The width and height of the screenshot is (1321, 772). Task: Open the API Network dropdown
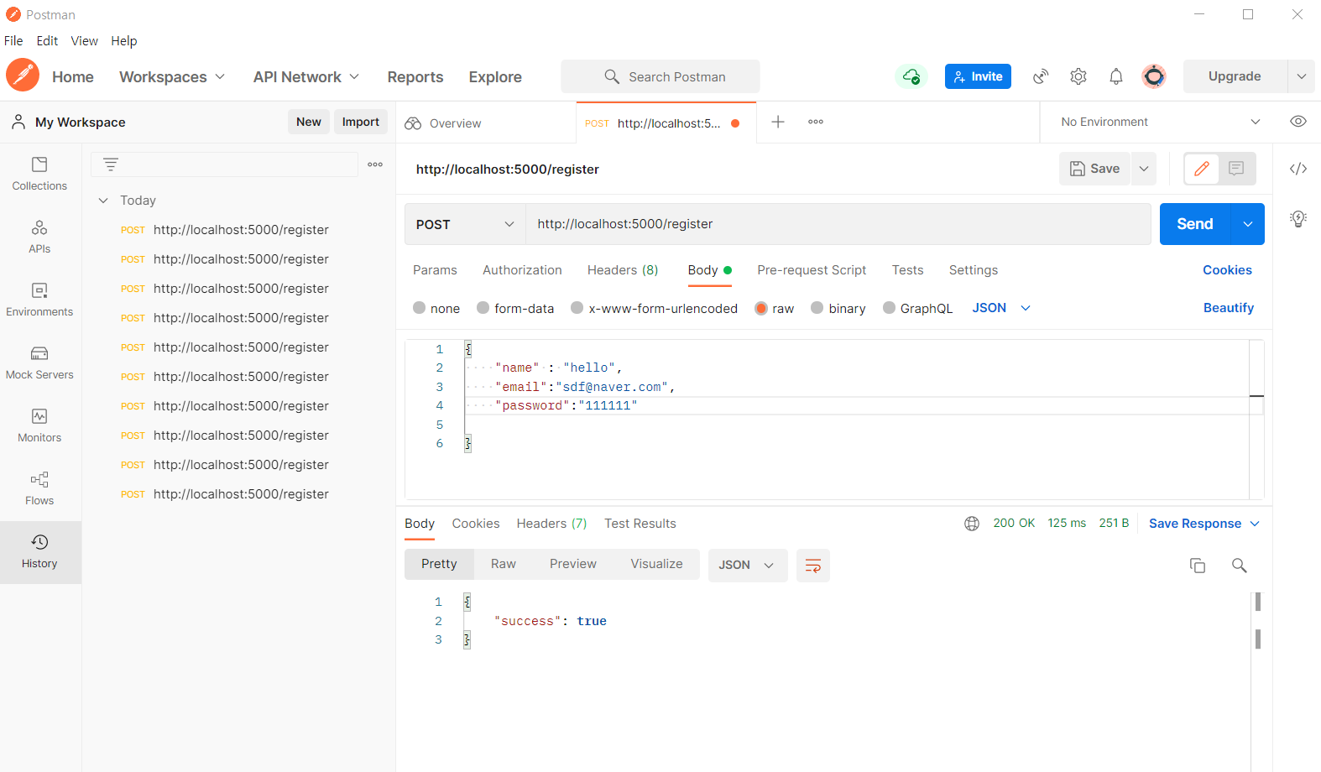tap(306, 76)
